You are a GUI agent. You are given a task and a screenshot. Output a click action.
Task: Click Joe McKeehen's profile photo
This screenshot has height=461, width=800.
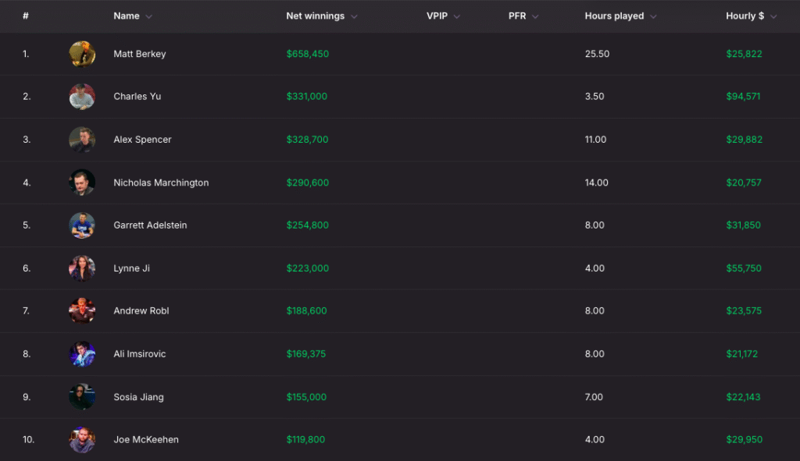[82, 440]
